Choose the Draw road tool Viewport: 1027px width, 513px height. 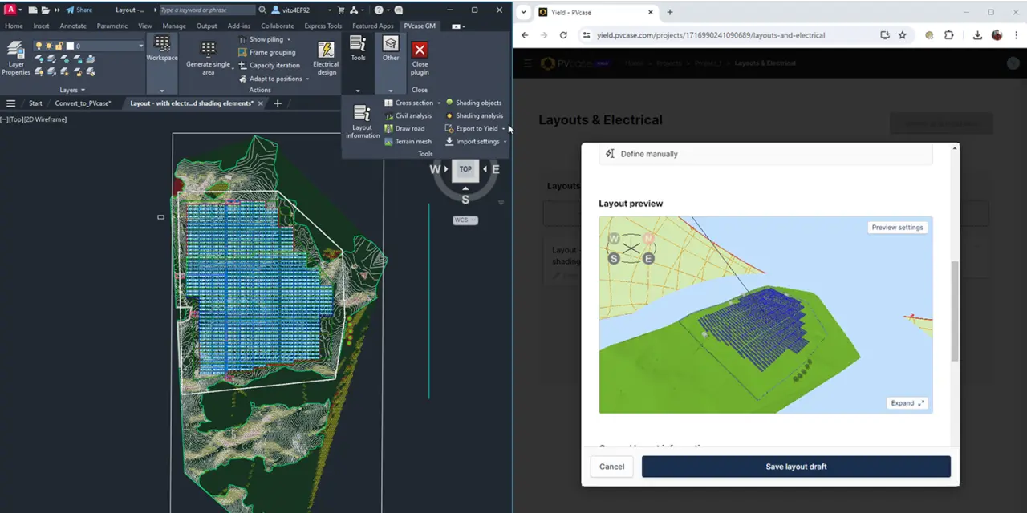pos(404,128)
